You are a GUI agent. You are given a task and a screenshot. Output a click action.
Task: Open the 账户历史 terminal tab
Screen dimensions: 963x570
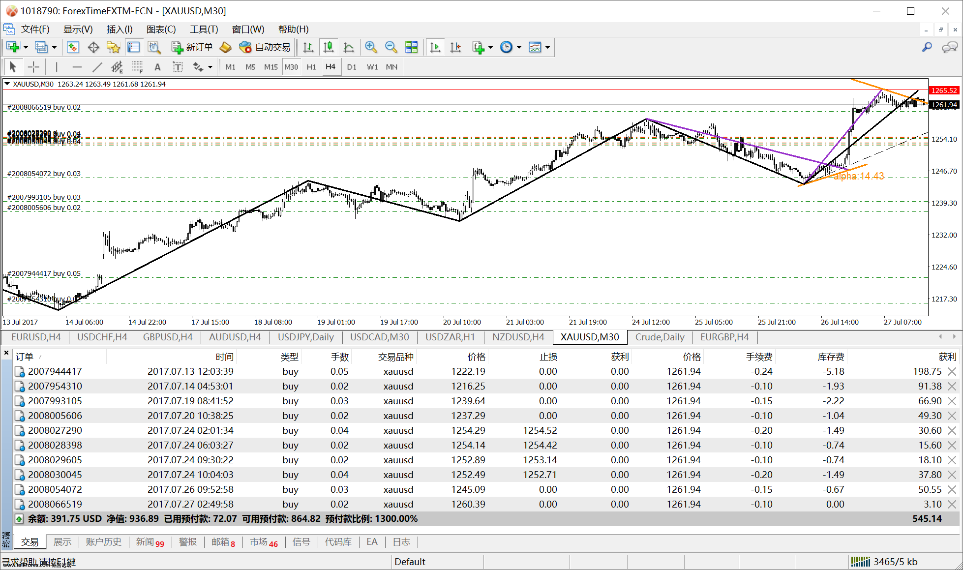(x=103, y=541)
